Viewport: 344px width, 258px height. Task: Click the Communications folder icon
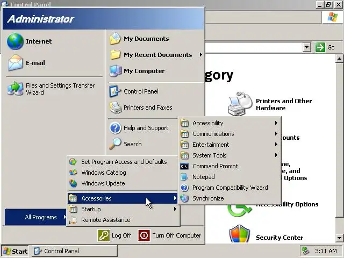[184, 134]
